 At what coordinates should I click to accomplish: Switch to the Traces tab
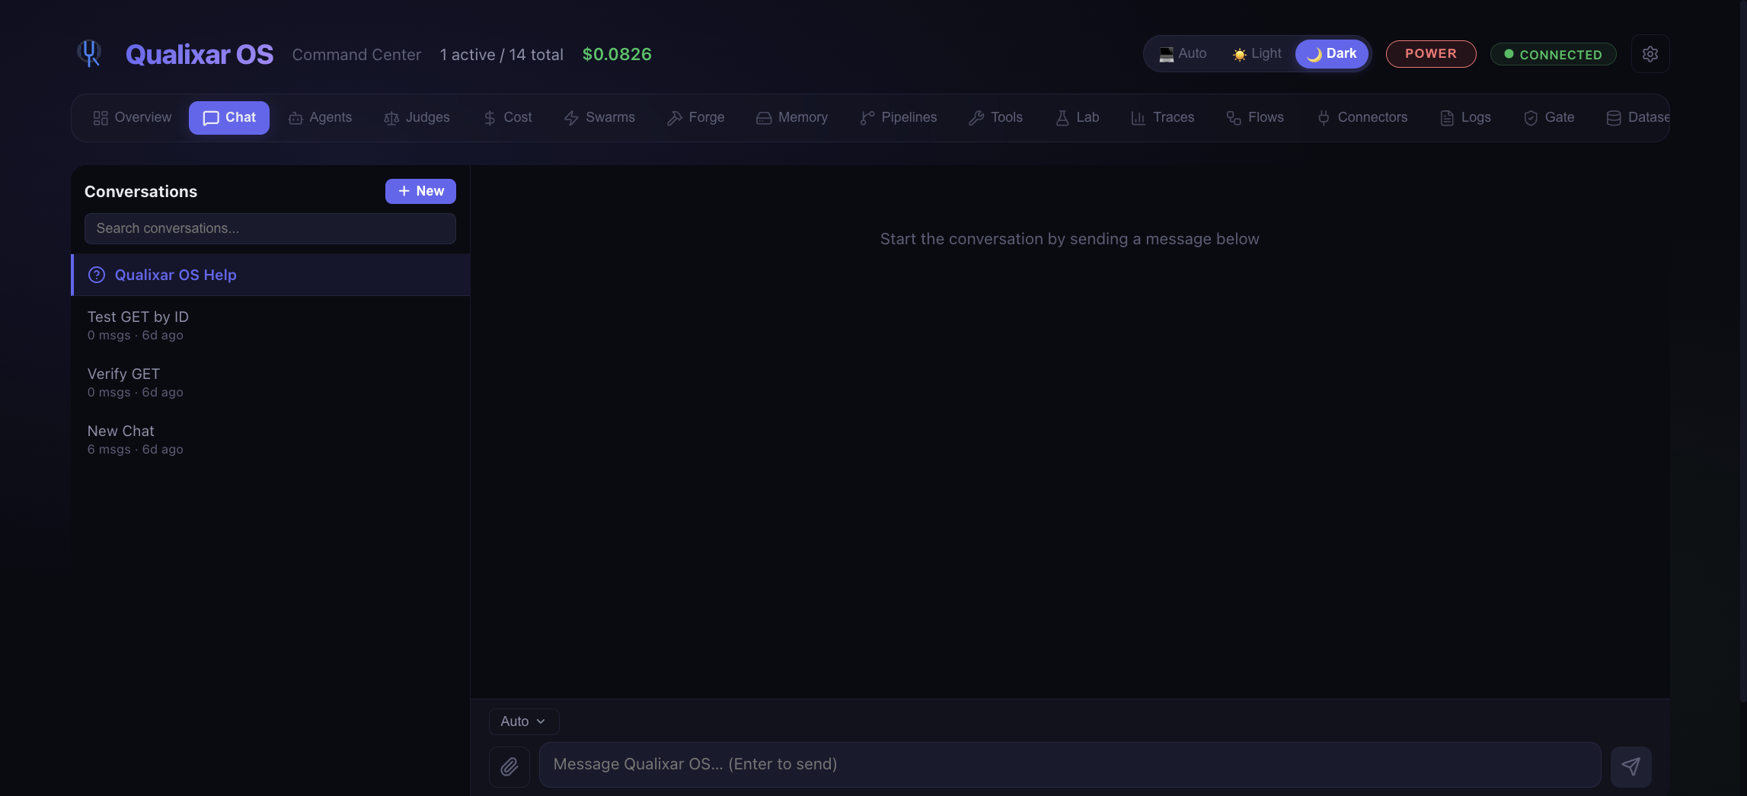tap(1163, 118)
